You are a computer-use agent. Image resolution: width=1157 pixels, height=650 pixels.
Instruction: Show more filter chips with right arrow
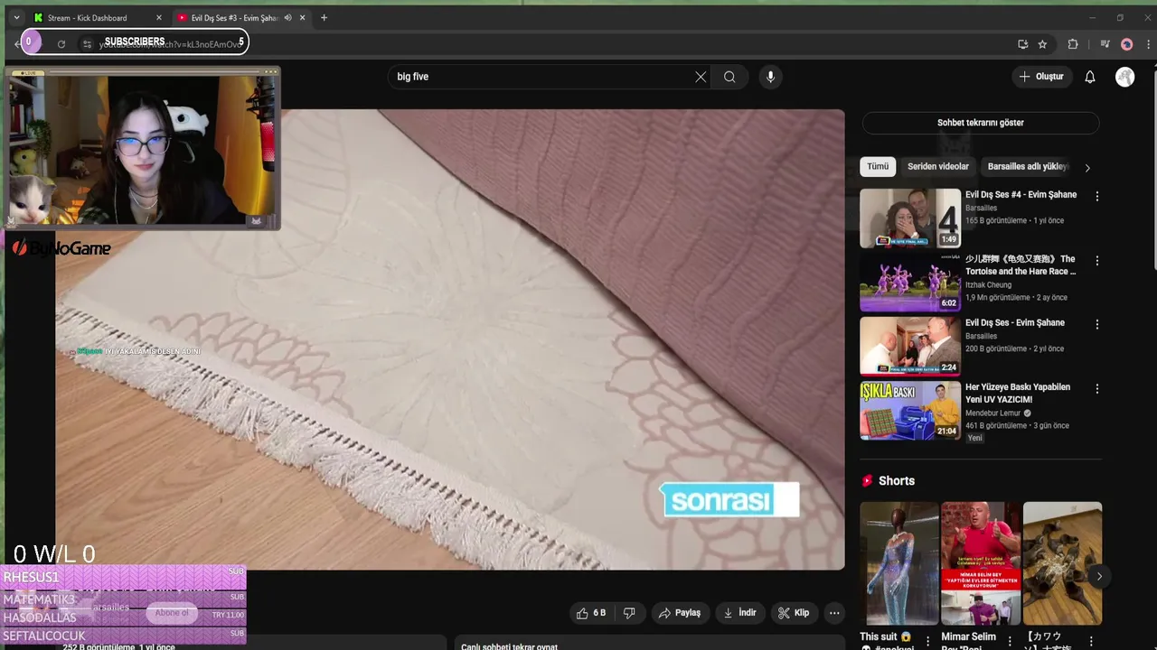coord(1087,167)
